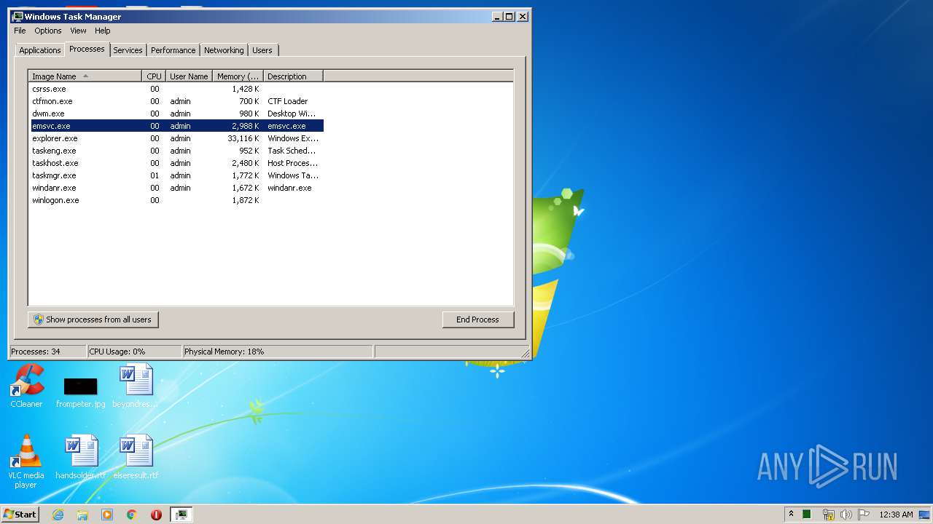Screen dimensions: 933x524
Task: Maximize the Windows Task Manager window
Action: click(510, 16)
